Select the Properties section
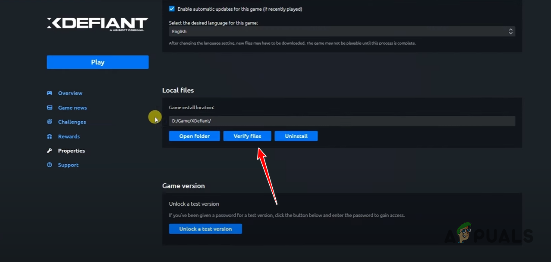 pos(72,151)
